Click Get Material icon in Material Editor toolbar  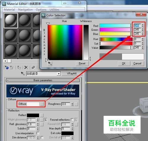[x=7, y=68]
